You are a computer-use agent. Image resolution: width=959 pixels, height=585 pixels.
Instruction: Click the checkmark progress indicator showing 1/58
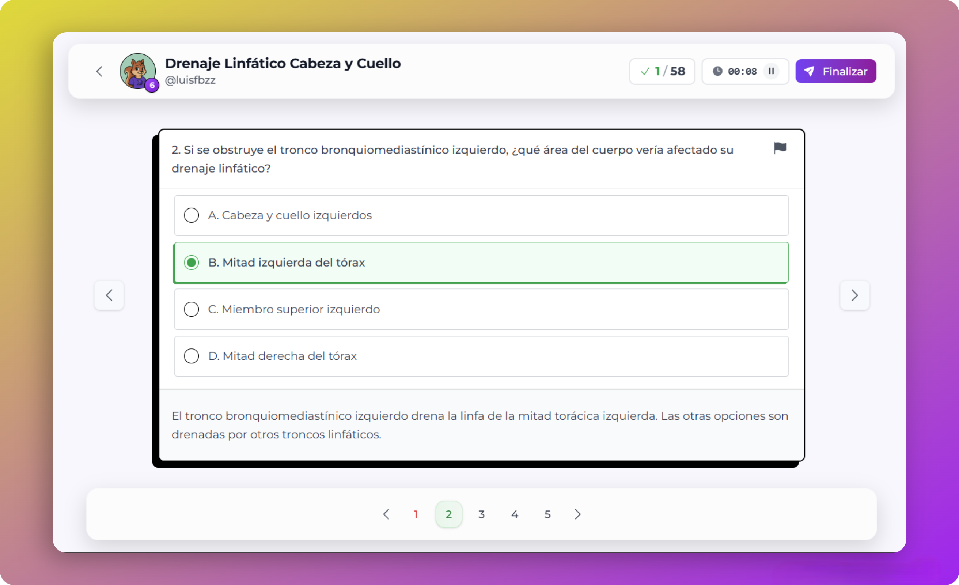click(x=662, y=71)
